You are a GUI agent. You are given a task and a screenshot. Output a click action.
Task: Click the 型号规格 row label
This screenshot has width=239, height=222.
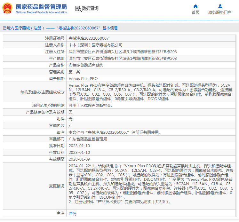coord(57,78)
